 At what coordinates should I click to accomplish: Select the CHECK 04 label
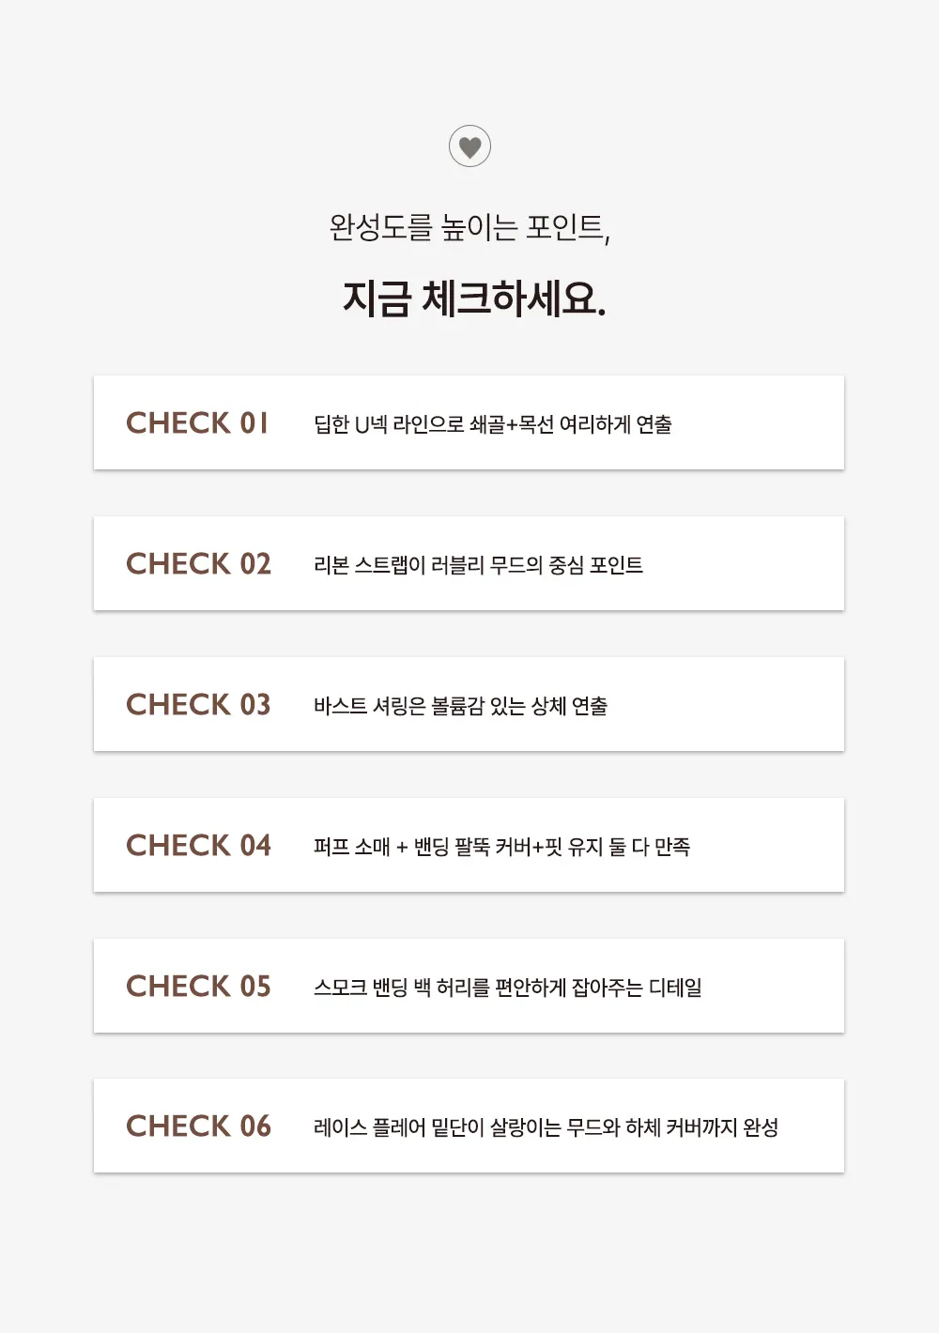tap(198, 845)
